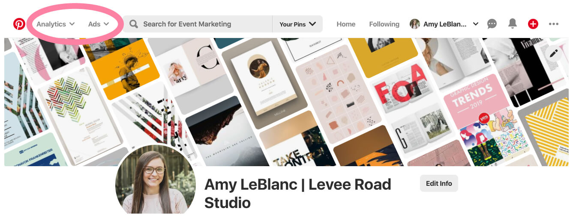Viewport: 573px width, 220px height.
Task: Open the notifications bell icon
Action: tap(512, 24)
